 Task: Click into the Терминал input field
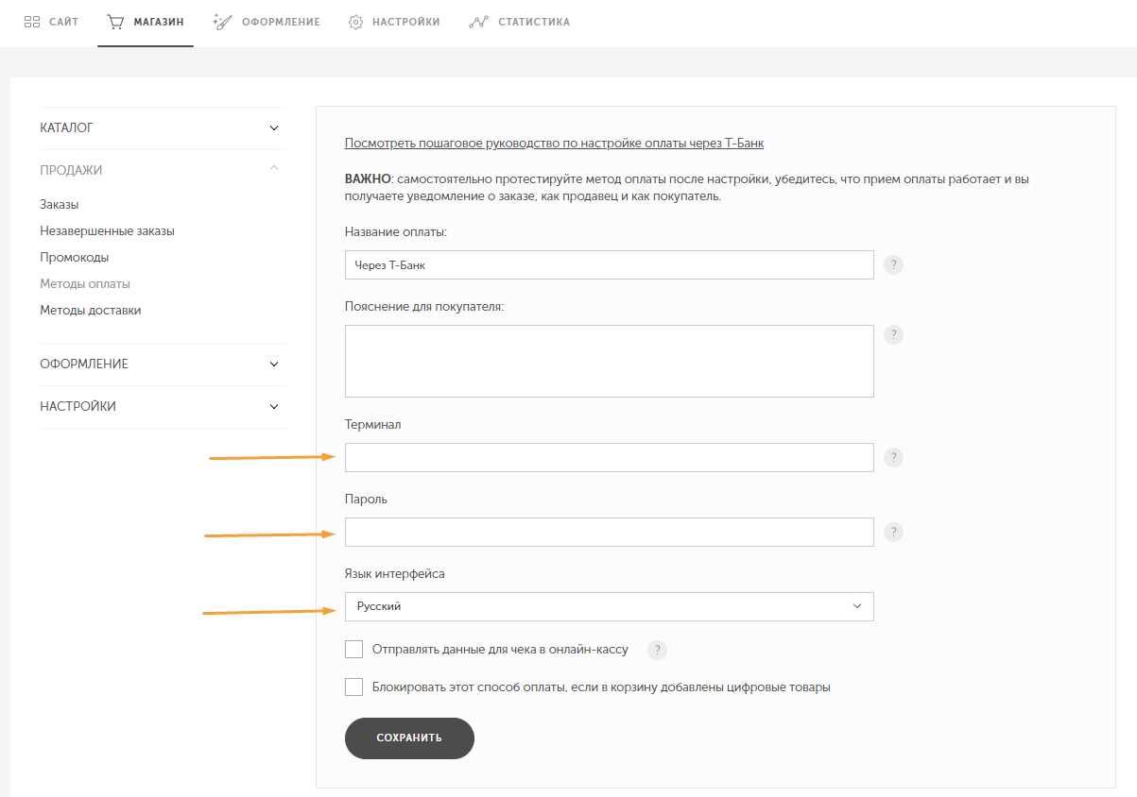pos(609,458)
